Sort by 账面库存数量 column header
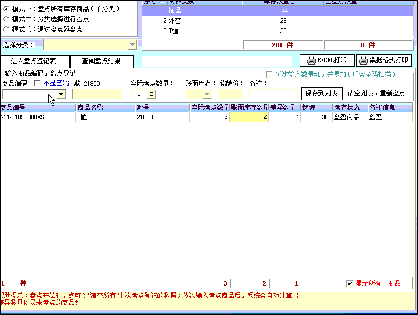Screen dimensions: 418x315 click(249, 108)
